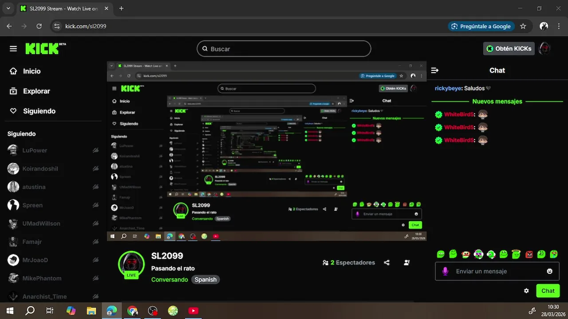Click the Nuevos mensajes divider label

pyautogui.click(x=497, y=101)
